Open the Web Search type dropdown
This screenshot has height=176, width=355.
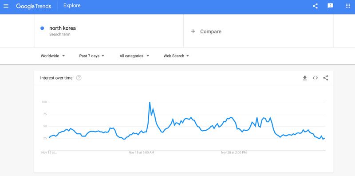click(x=176, y=56)
